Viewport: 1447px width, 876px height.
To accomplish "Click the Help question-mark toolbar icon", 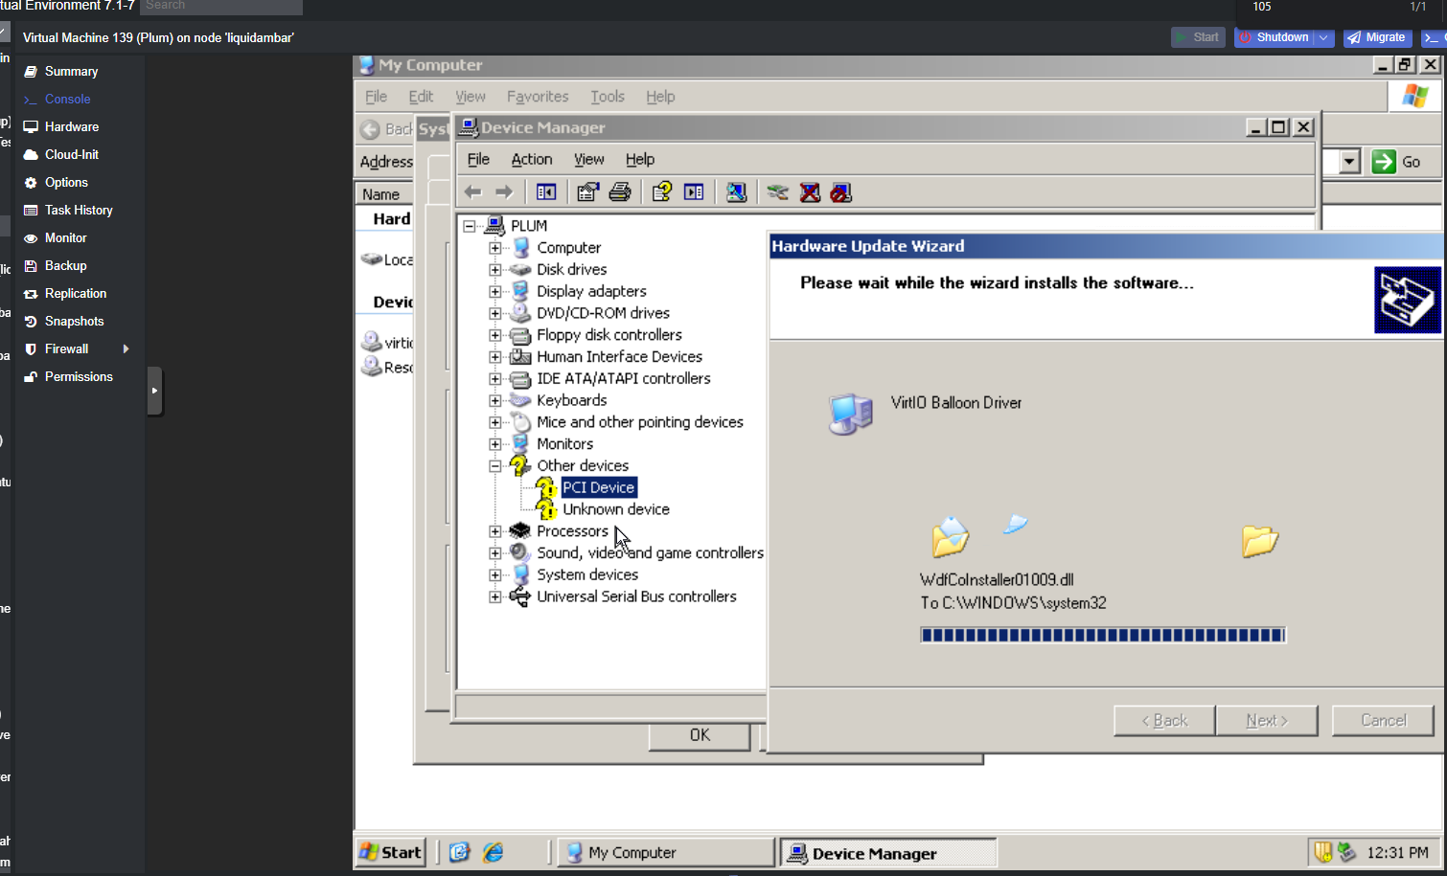I will click(662, 192).
